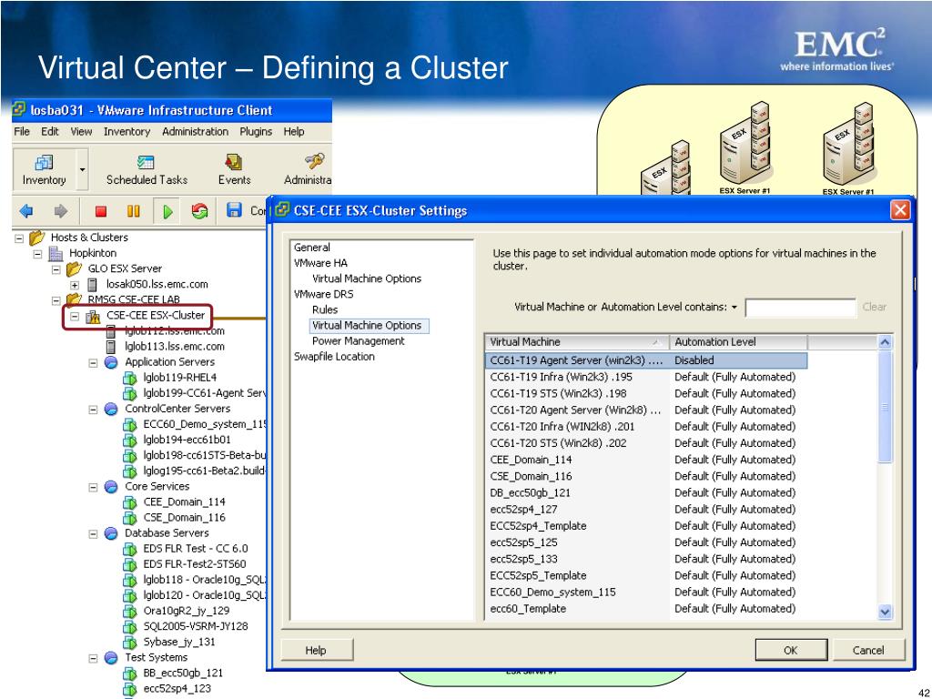Viewport: 932px width, 699px height.
Task: Collapse the Application Servers resource pool
Action: tap(94, 362)
